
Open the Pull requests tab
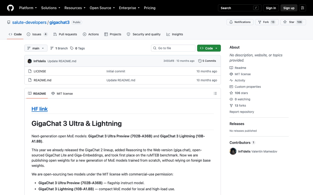[x=65, y=34]
